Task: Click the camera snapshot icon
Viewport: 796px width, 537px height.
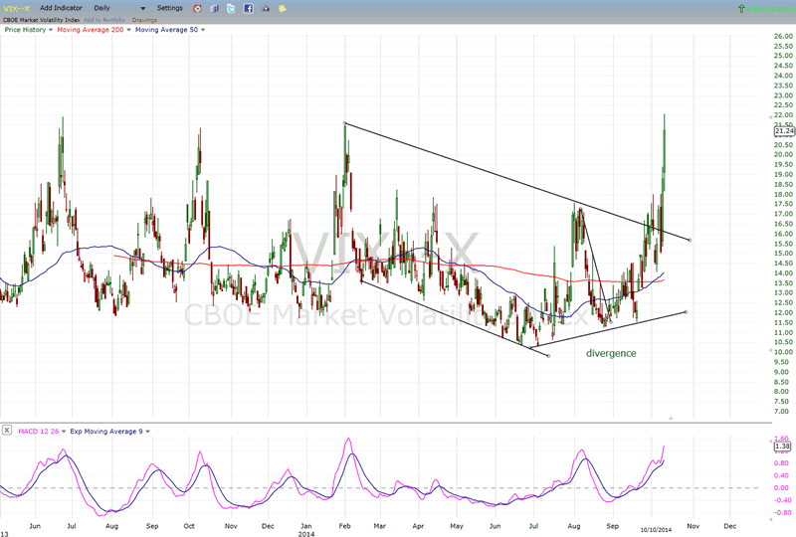Action: tap(265, 8)
